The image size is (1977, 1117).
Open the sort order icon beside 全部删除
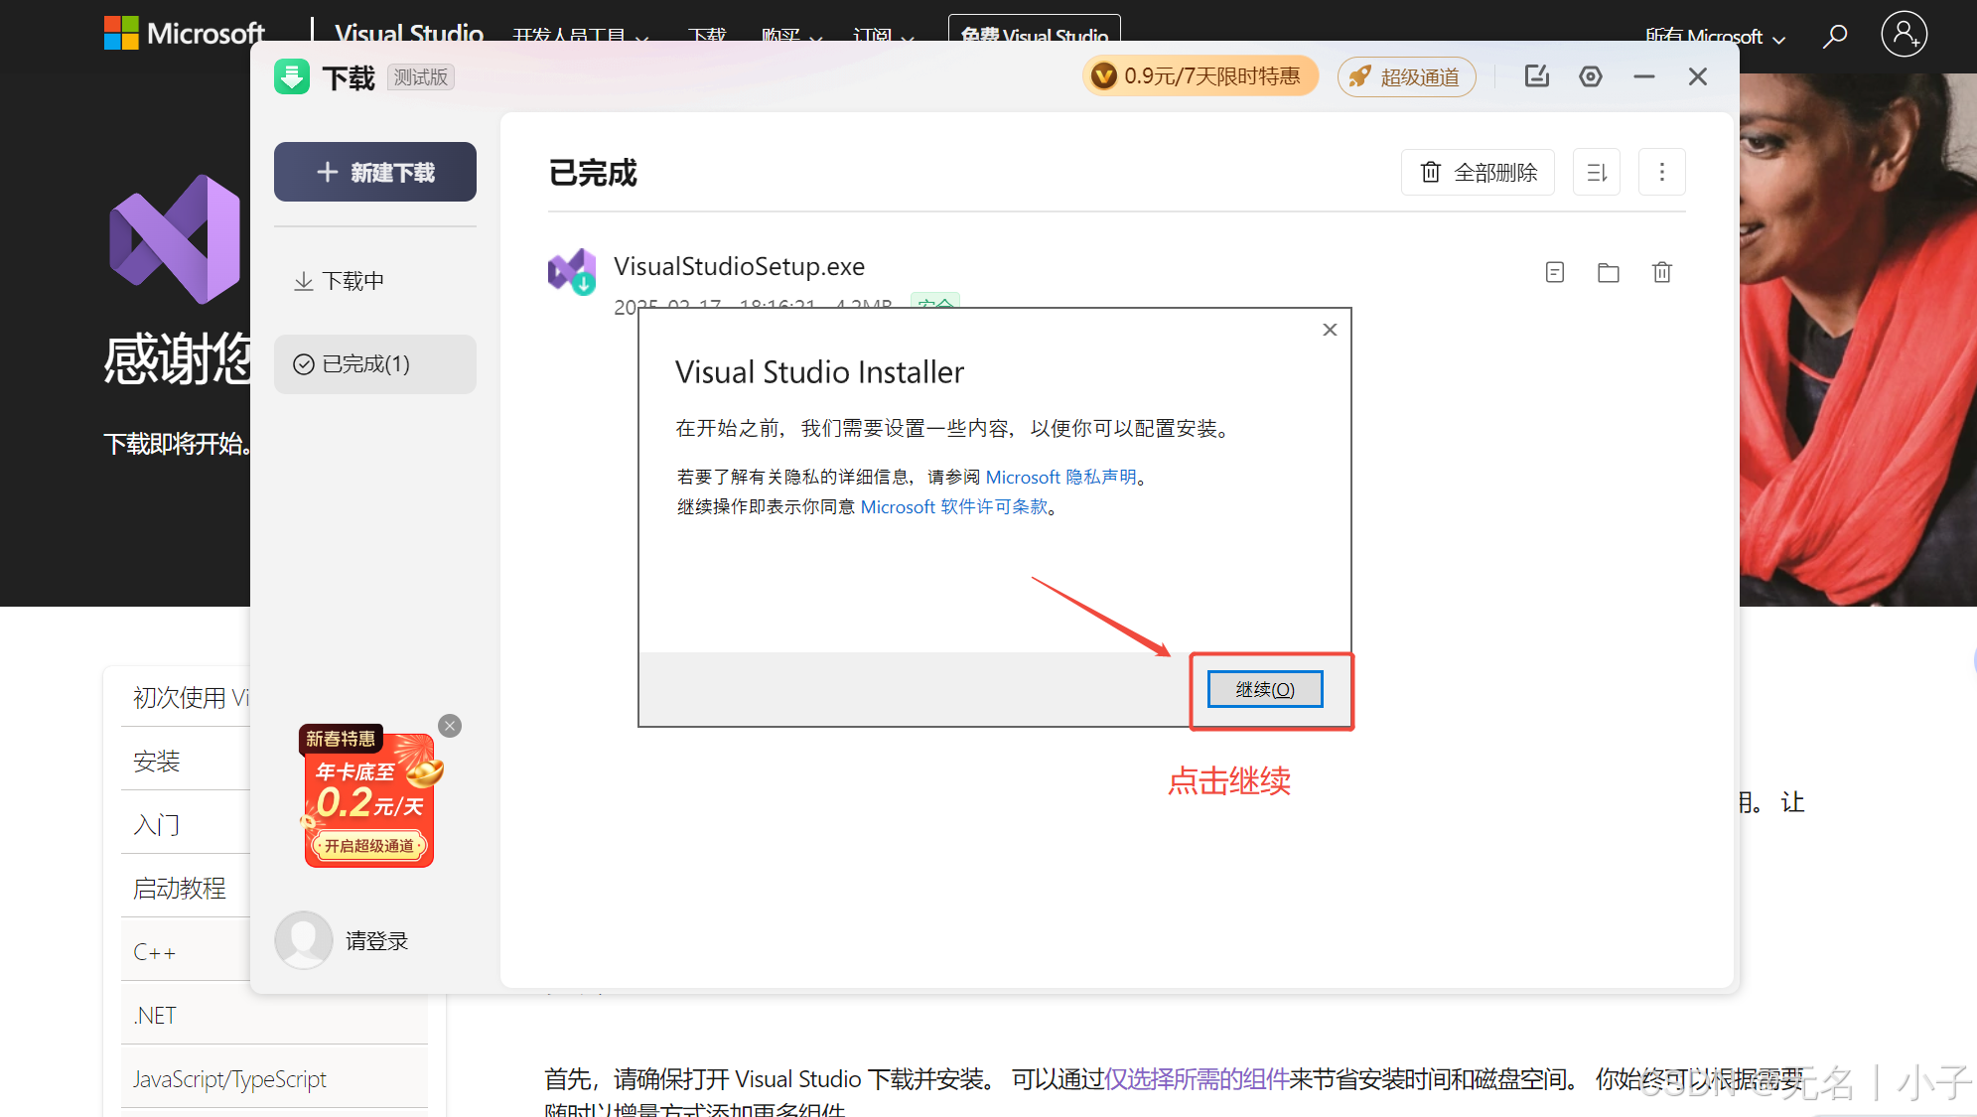(1596, 172)
